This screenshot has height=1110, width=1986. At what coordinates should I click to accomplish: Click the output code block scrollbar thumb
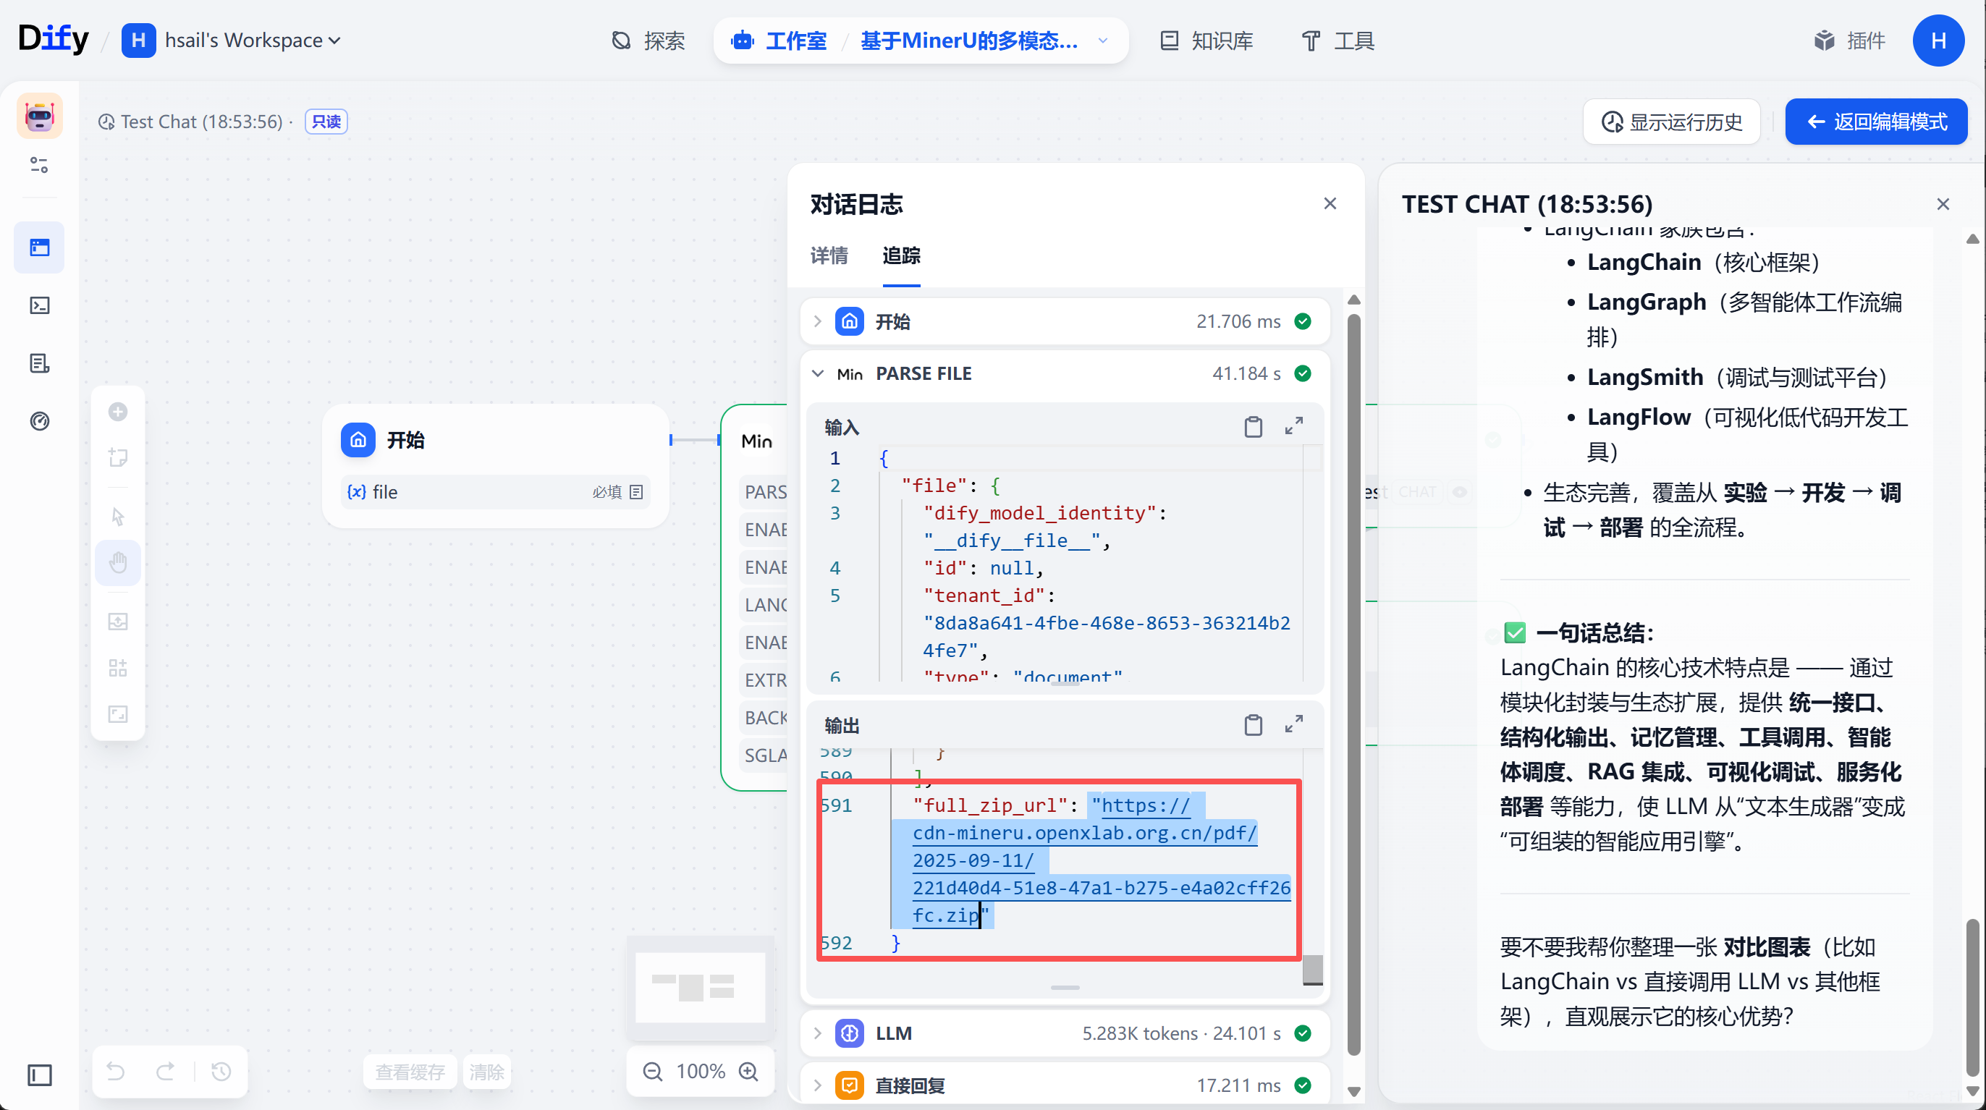pos(1312,970)
